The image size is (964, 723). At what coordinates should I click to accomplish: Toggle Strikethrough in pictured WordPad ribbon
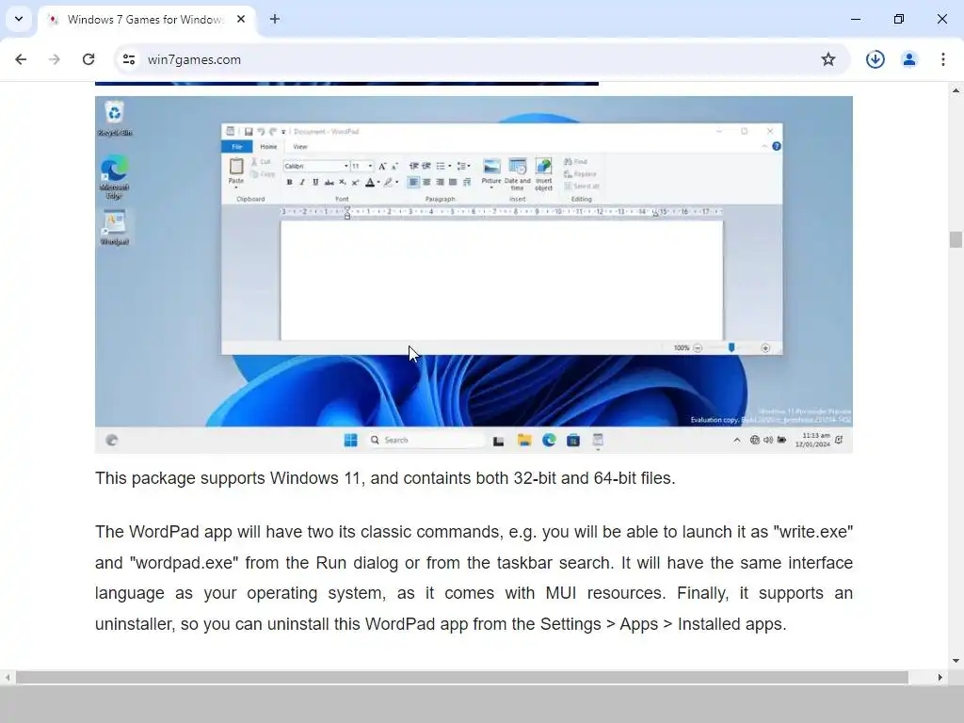pos(329,182)
